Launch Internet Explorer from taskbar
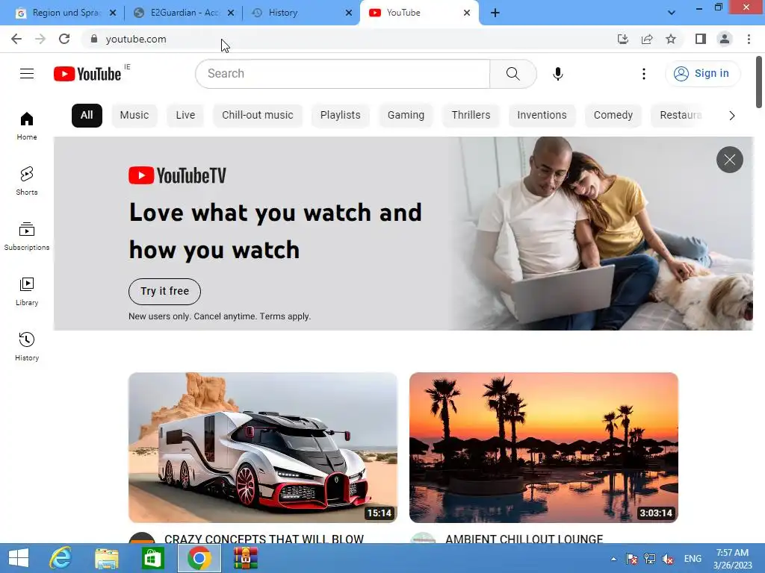This screenshot has height=573, width=765. click(x=61, y=558)
